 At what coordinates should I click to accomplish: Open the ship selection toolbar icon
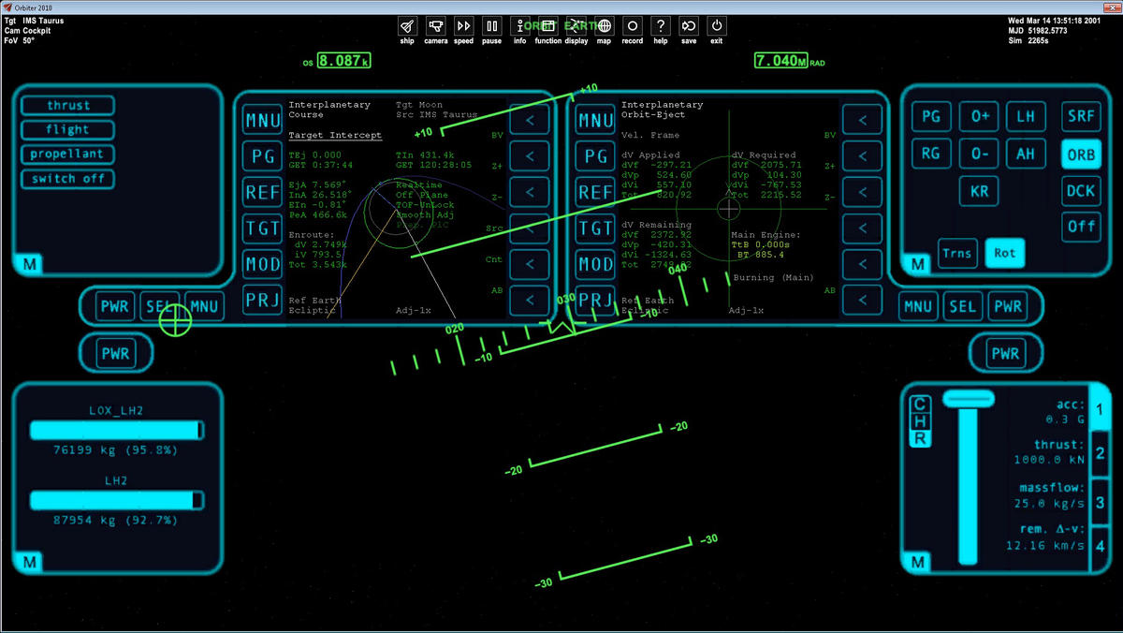407,26
